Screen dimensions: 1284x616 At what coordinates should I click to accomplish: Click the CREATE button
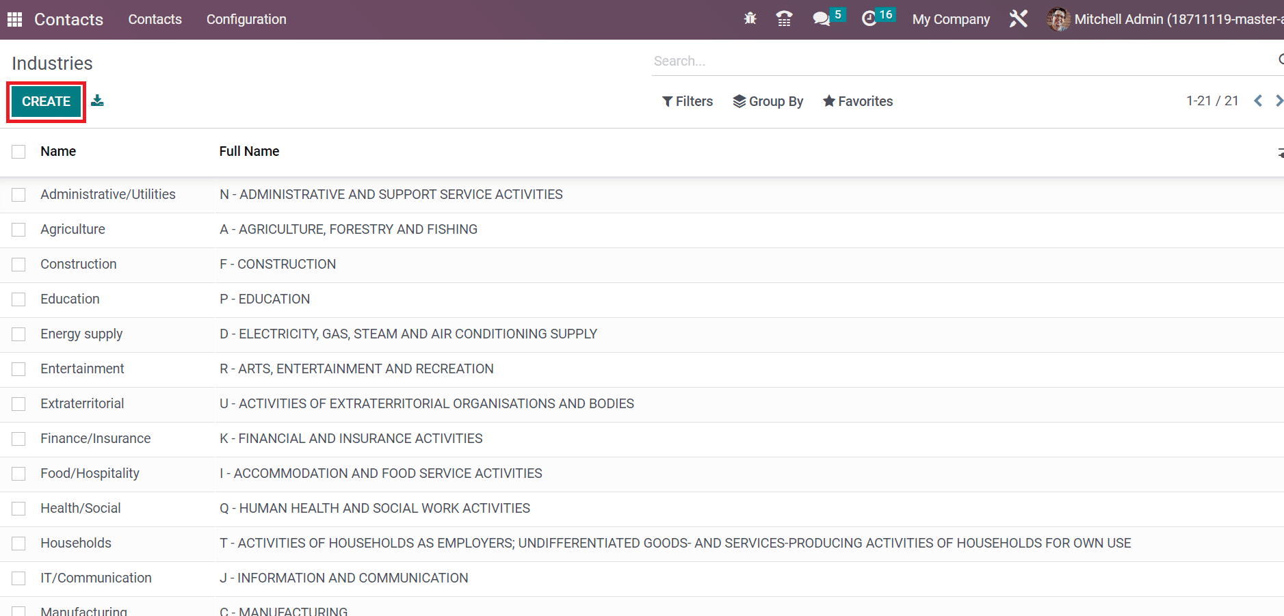46,101
